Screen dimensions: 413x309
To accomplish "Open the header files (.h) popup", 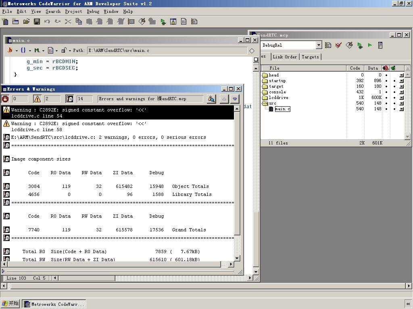I will click(x=12, y=50).
